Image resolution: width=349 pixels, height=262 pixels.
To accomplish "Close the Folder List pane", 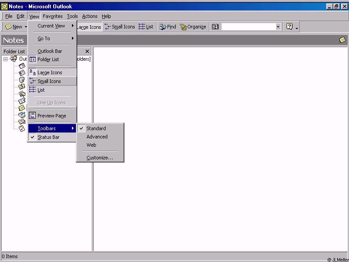I will 87,52.
